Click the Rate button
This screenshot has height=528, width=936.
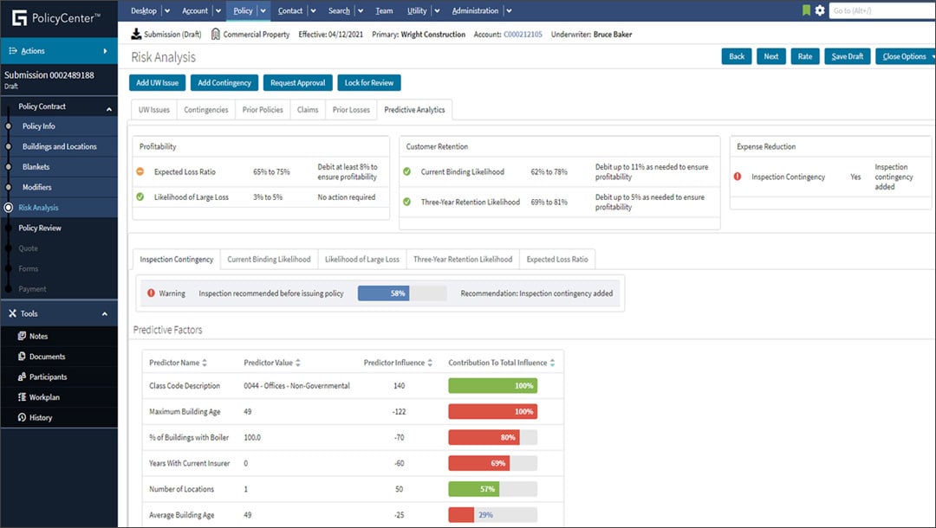pos(804,55)
